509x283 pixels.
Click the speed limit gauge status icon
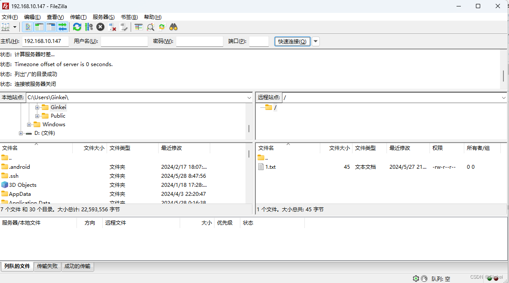(x=424, y=278)
